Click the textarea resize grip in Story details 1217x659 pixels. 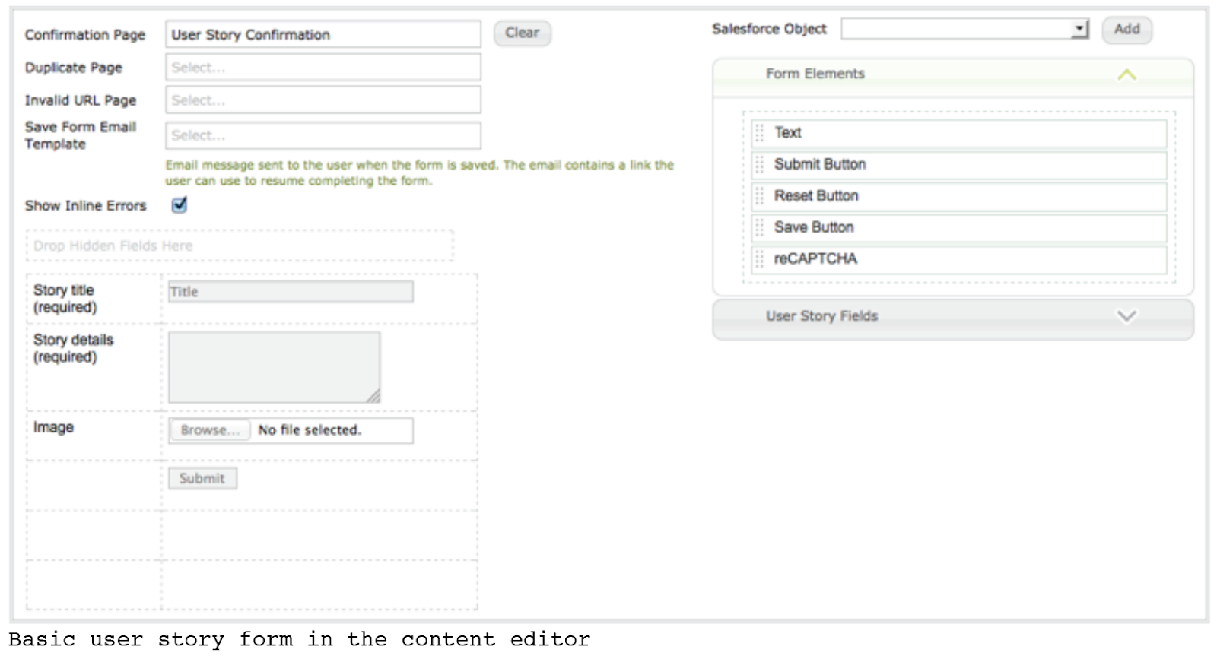click(373, 395)
